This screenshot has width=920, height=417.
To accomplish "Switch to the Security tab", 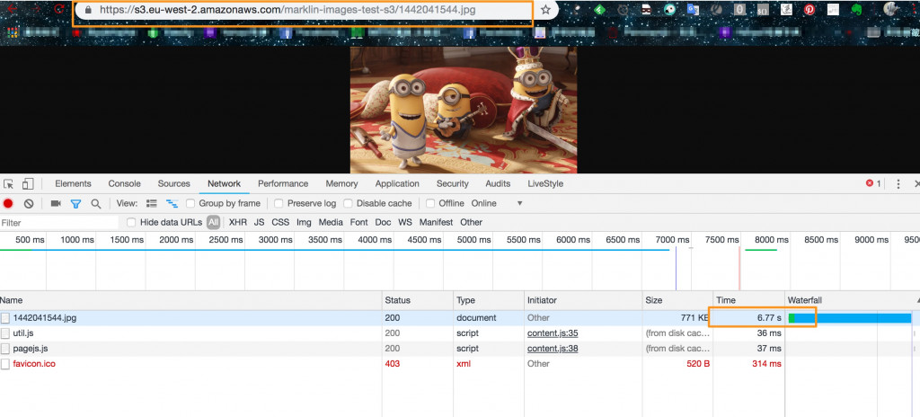I will [x=453, y=183].
